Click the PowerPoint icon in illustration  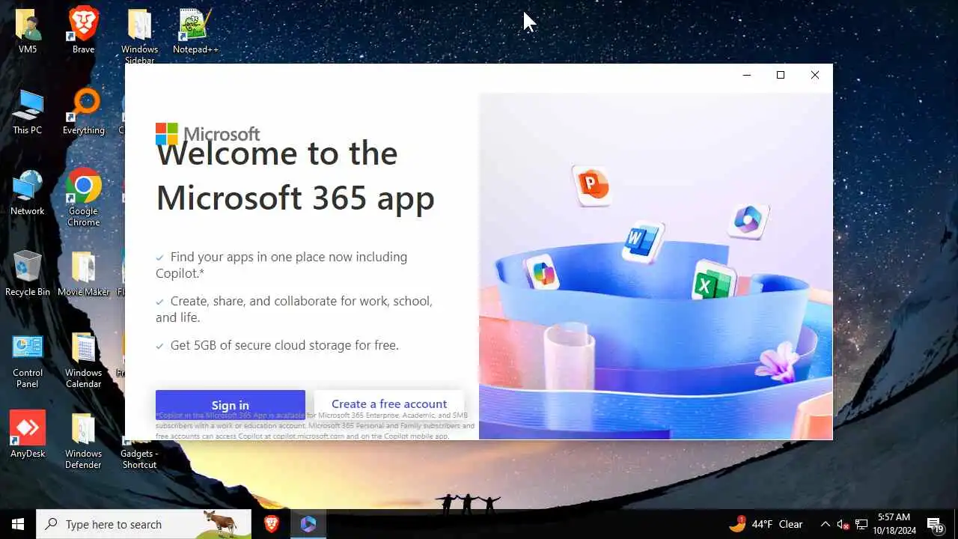[x=593, y=184]
